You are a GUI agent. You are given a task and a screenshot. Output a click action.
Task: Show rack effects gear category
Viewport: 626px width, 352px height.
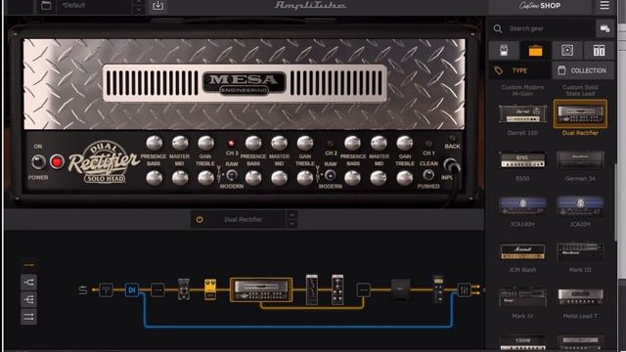coord(599,50)
